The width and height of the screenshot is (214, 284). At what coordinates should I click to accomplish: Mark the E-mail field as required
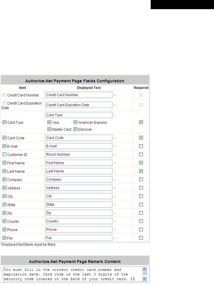click(x=141, y=146)
